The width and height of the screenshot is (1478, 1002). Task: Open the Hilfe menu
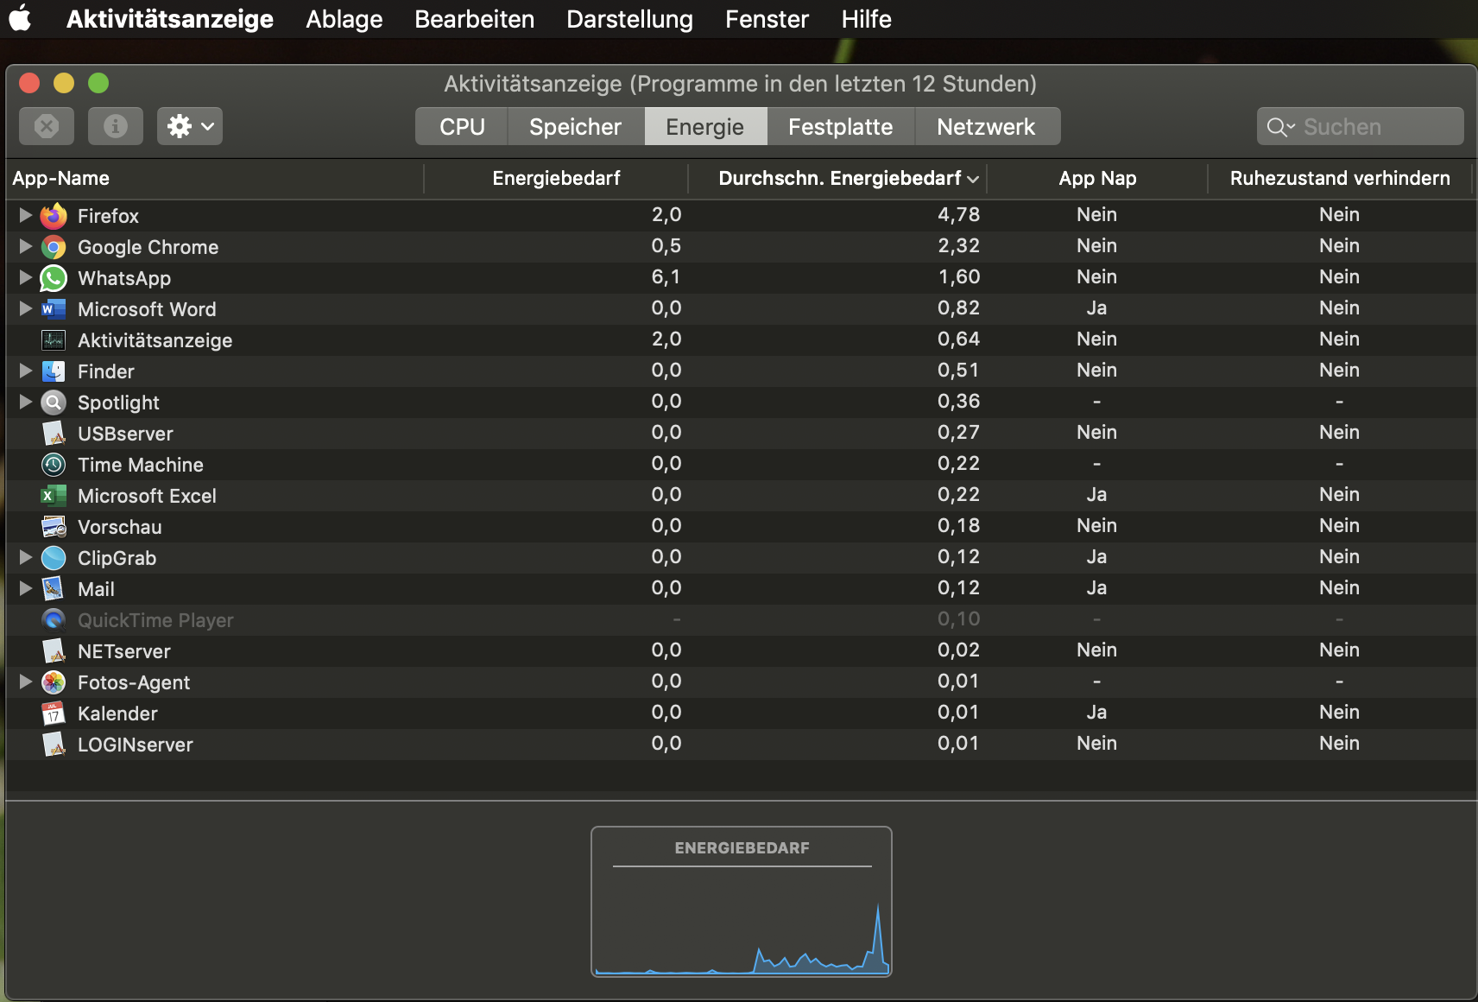(x=867, y=19)
